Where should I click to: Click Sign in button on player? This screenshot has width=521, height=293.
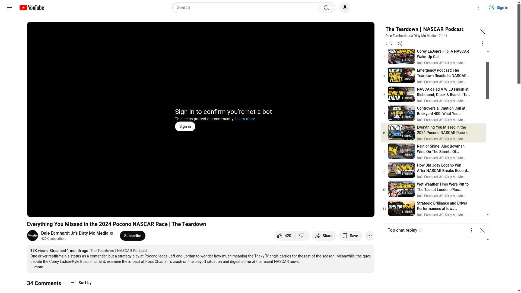185,126
